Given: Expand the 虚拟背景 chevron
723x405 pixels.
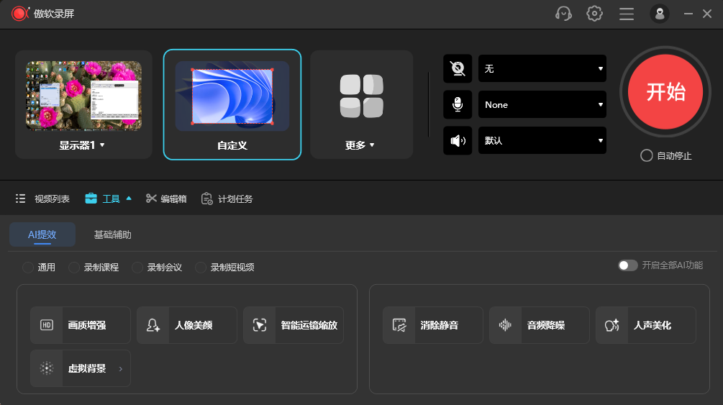Looking at the screenshot, I should click(121, 368).
